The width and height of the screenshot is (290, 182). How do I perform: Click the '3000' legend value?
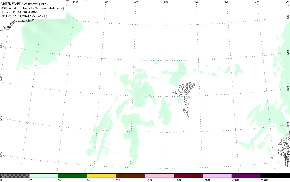(264, 180)
